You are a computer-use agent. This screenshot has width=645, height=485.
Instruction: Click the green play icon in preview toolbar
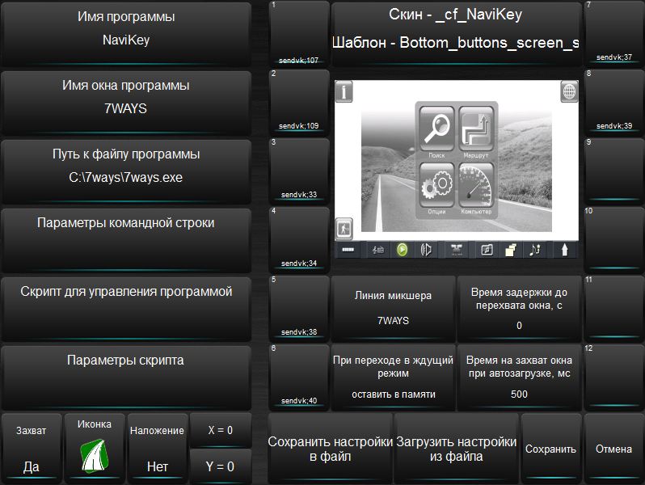point(402,250)
